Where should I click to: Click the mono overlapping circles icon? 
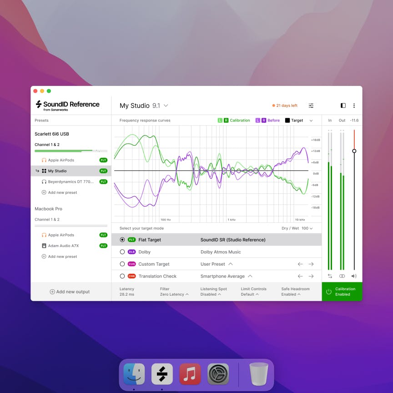pyautogui.click(x=342, y=276)
